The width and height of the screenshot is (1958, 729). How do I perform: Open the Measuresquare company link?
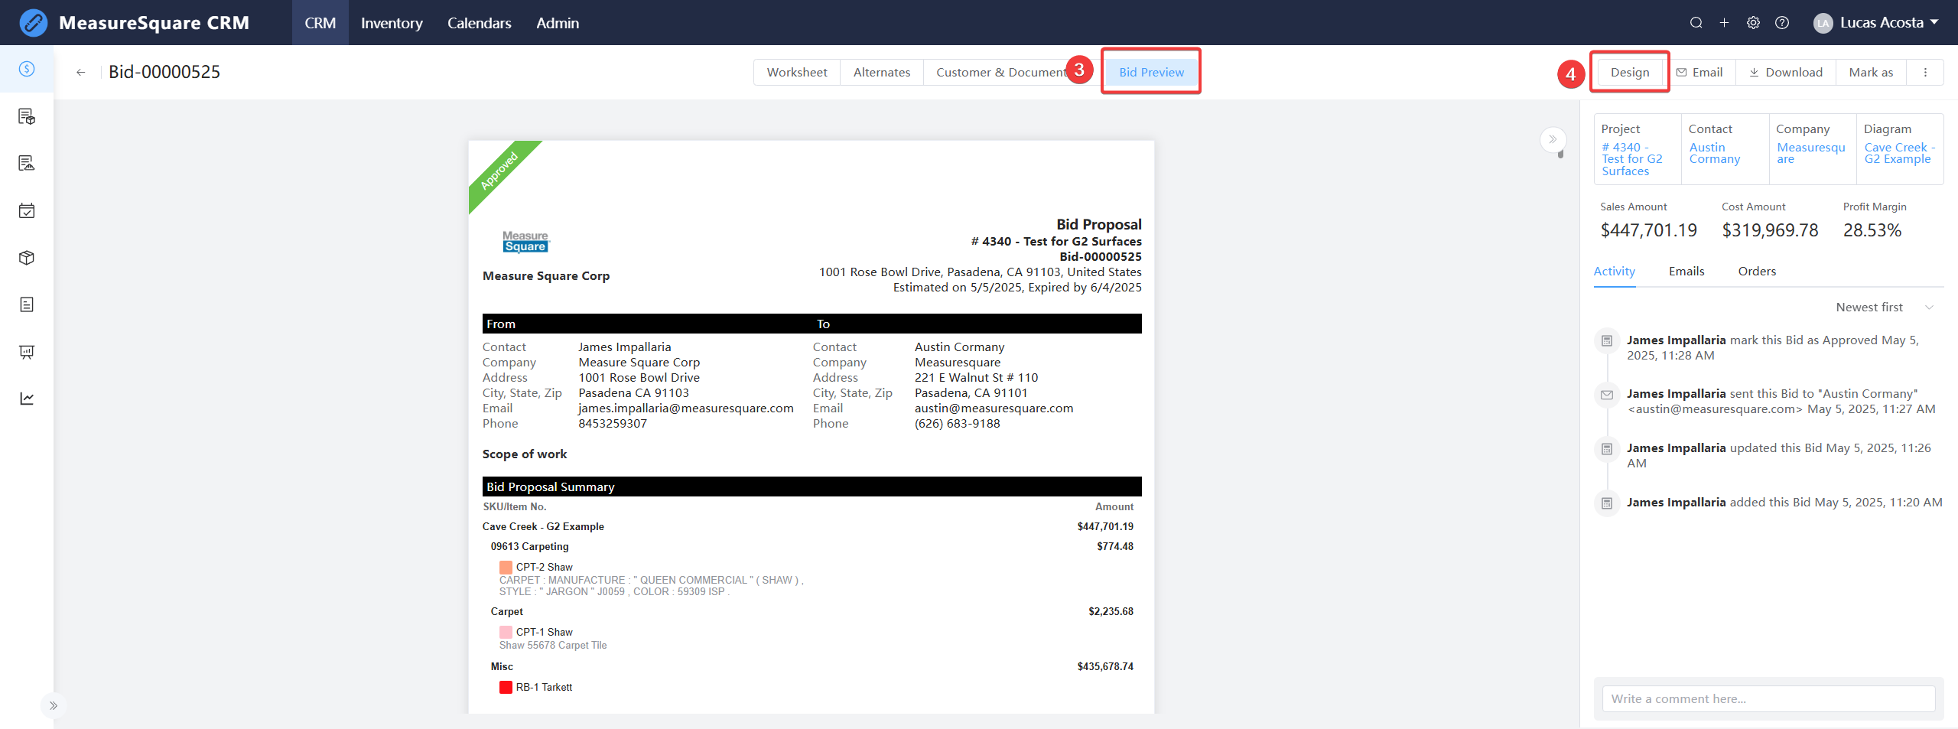pos(1811,153)
